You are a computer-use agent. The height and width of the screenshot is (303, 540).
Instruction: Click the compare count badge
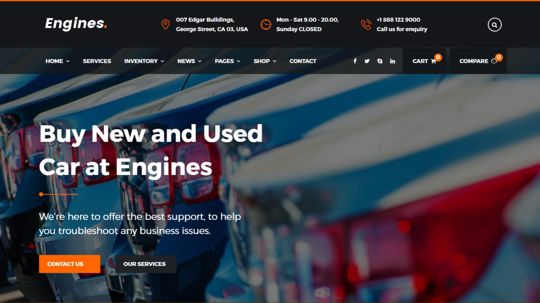[499, 57]
